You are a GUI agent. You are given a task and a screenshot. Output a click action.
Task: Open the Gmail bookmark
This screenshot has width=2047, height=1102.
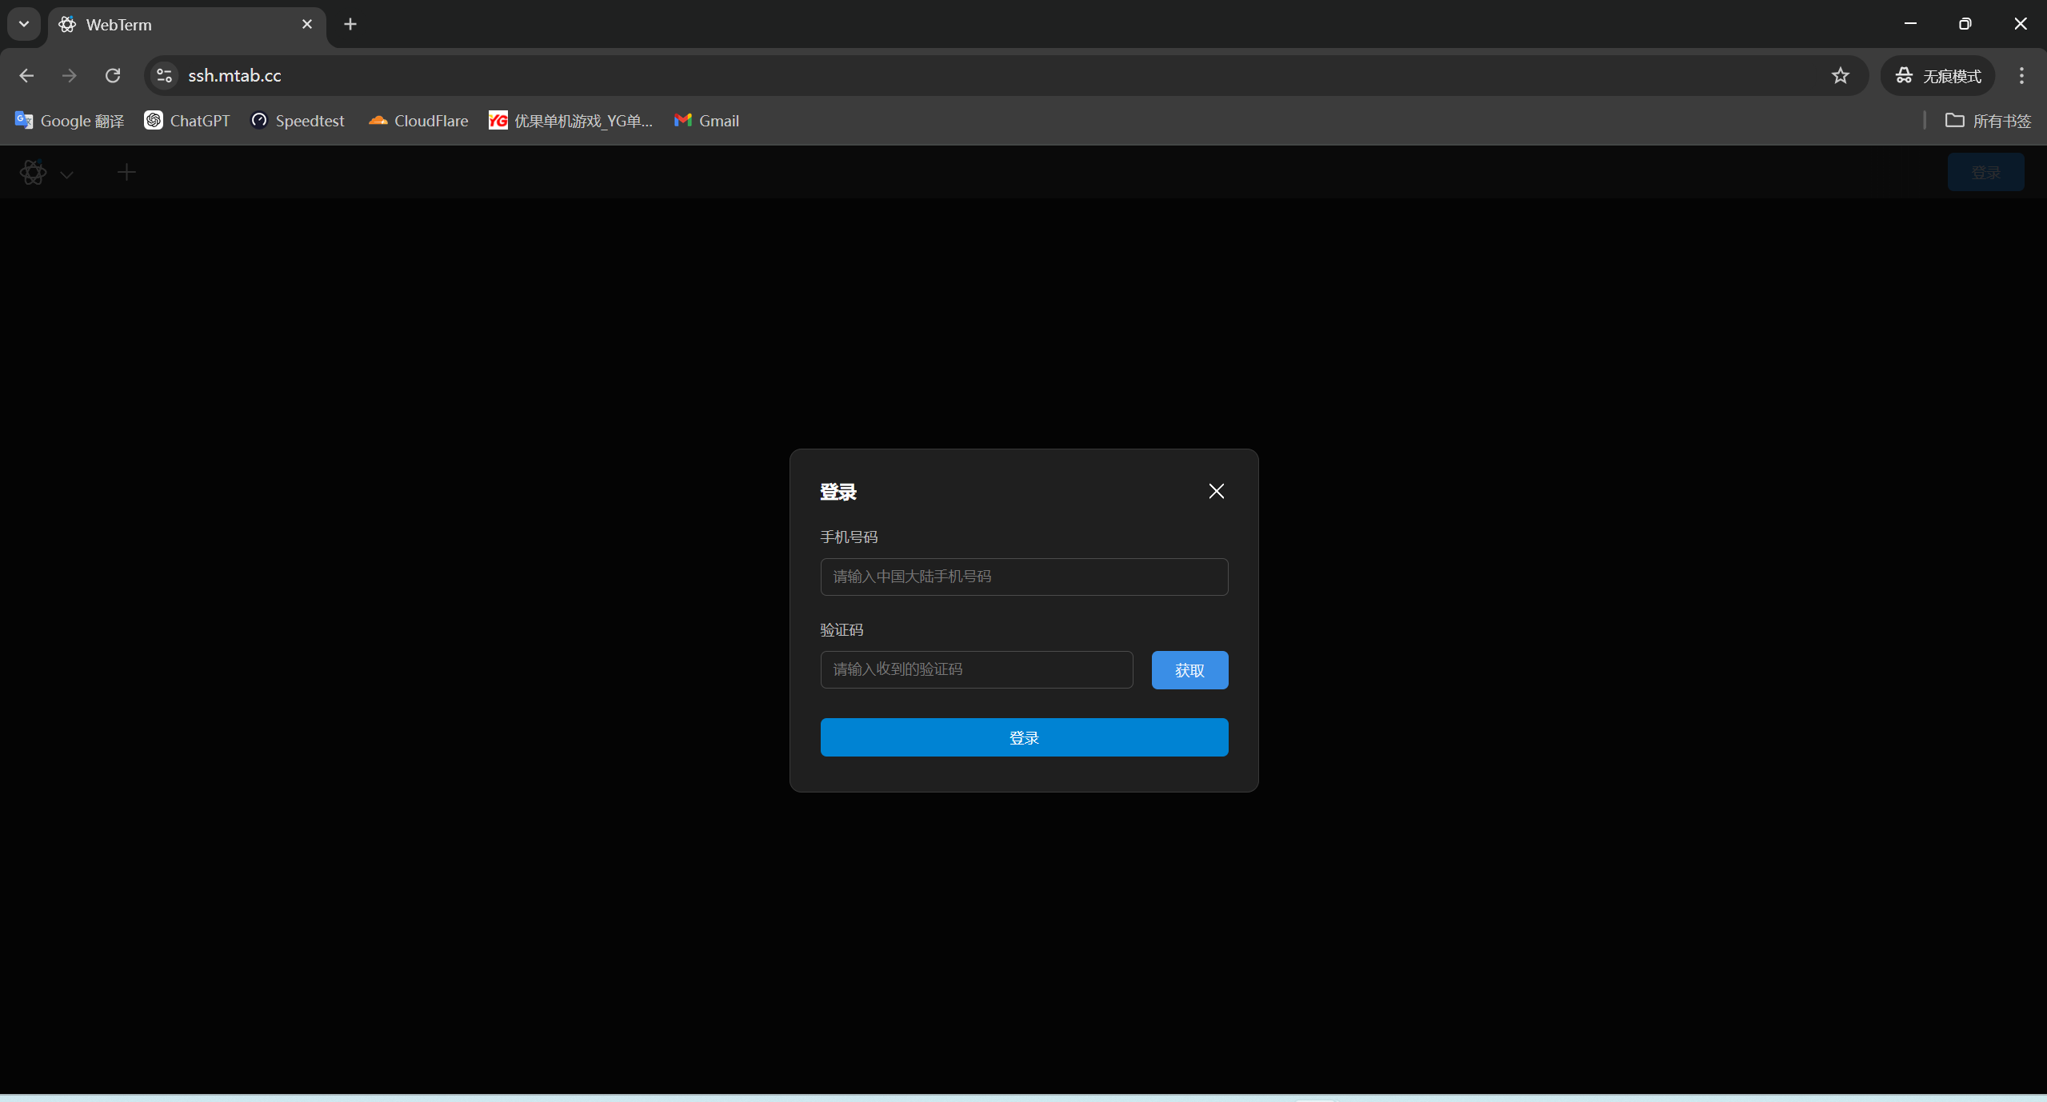coord(707,121)
